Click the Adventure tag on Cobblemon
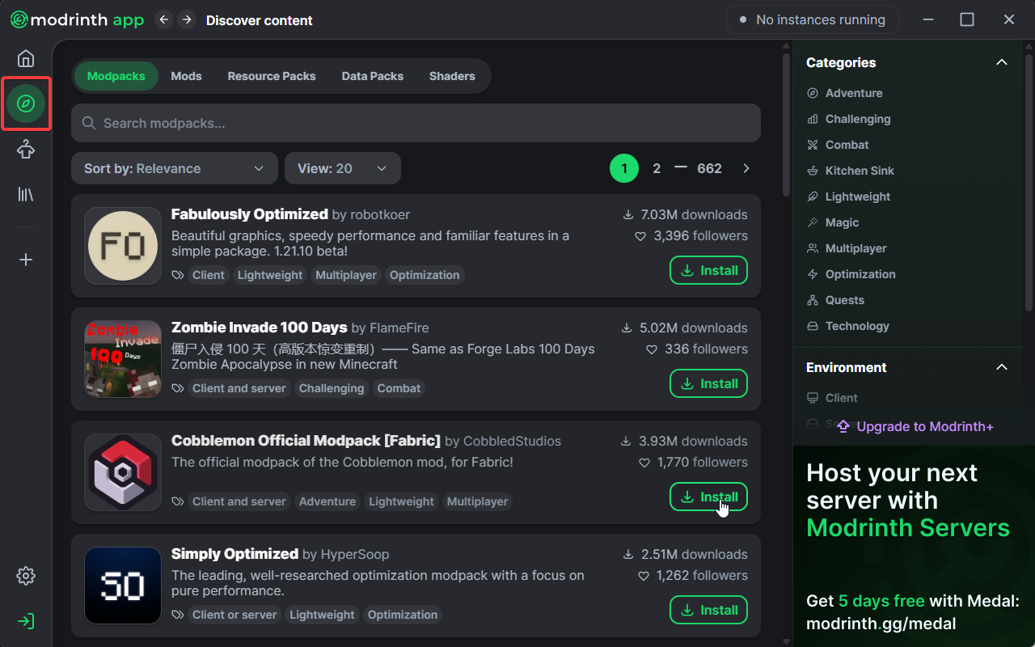Viewport: 1035px width, 647px height. (327, 501)
